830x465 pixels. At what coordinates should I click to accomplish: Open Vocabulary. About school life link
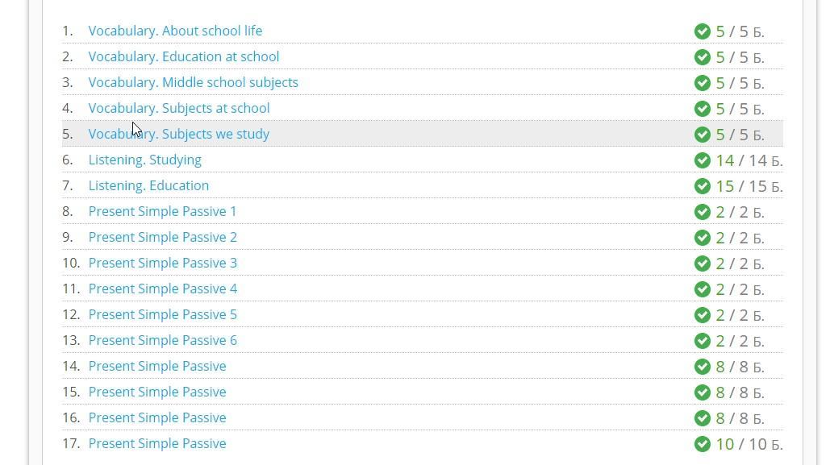[x=175, y=31]
